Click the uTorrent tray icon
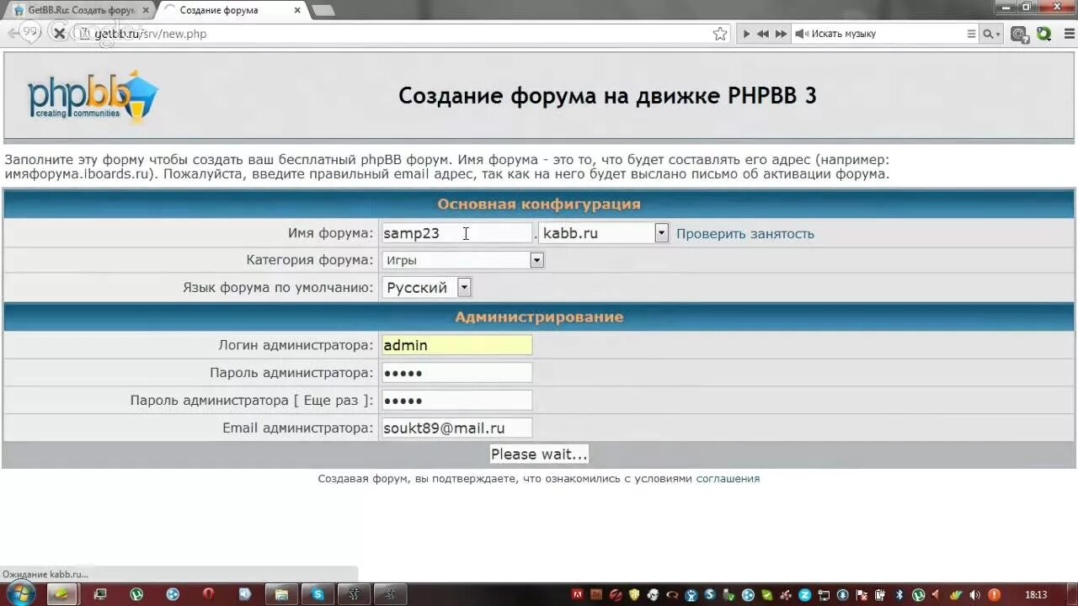 (x=918, y=594)
